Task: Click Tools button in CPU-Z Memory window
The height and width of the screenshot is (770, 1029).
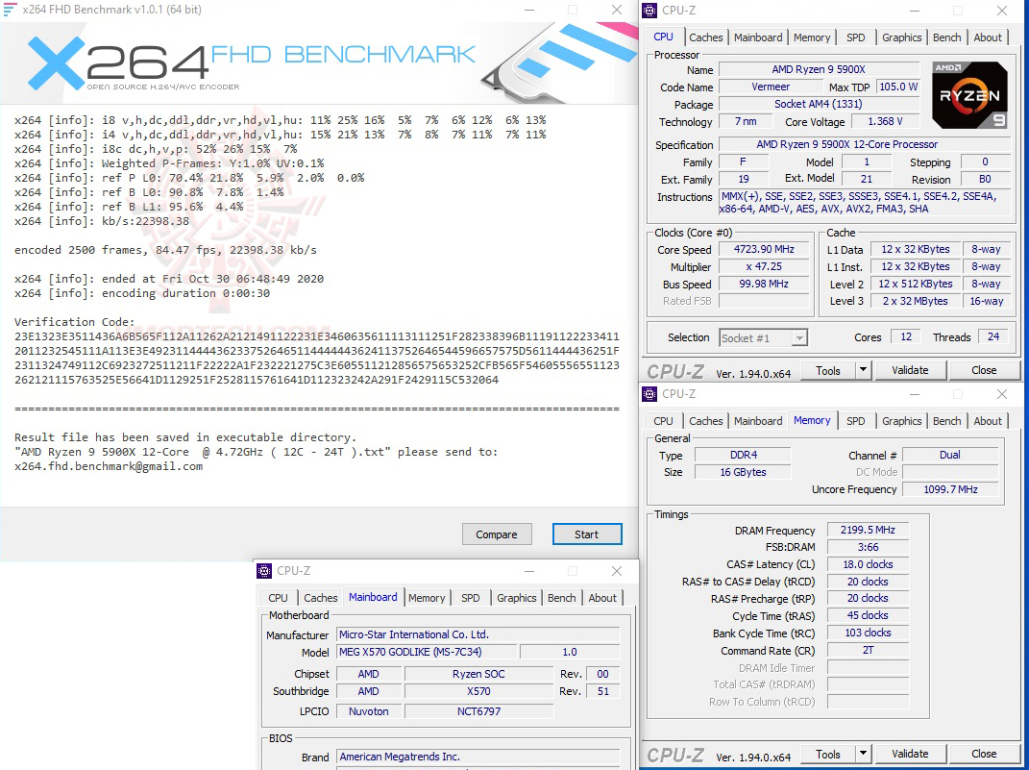Action: pos(828,754)
